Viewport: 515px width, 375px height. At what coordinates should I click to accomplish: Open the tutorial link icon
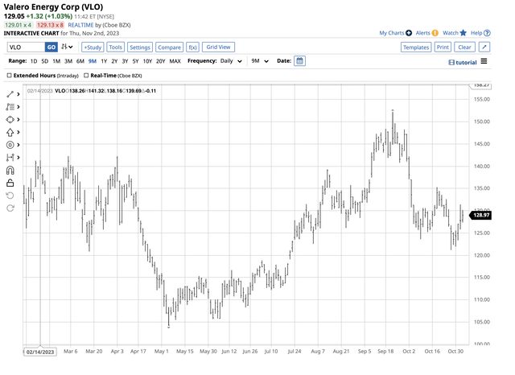click(x=451, y=63)
